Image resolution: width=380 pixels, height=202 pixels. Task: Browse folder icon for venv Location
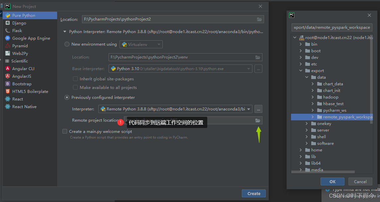(258, 57)
